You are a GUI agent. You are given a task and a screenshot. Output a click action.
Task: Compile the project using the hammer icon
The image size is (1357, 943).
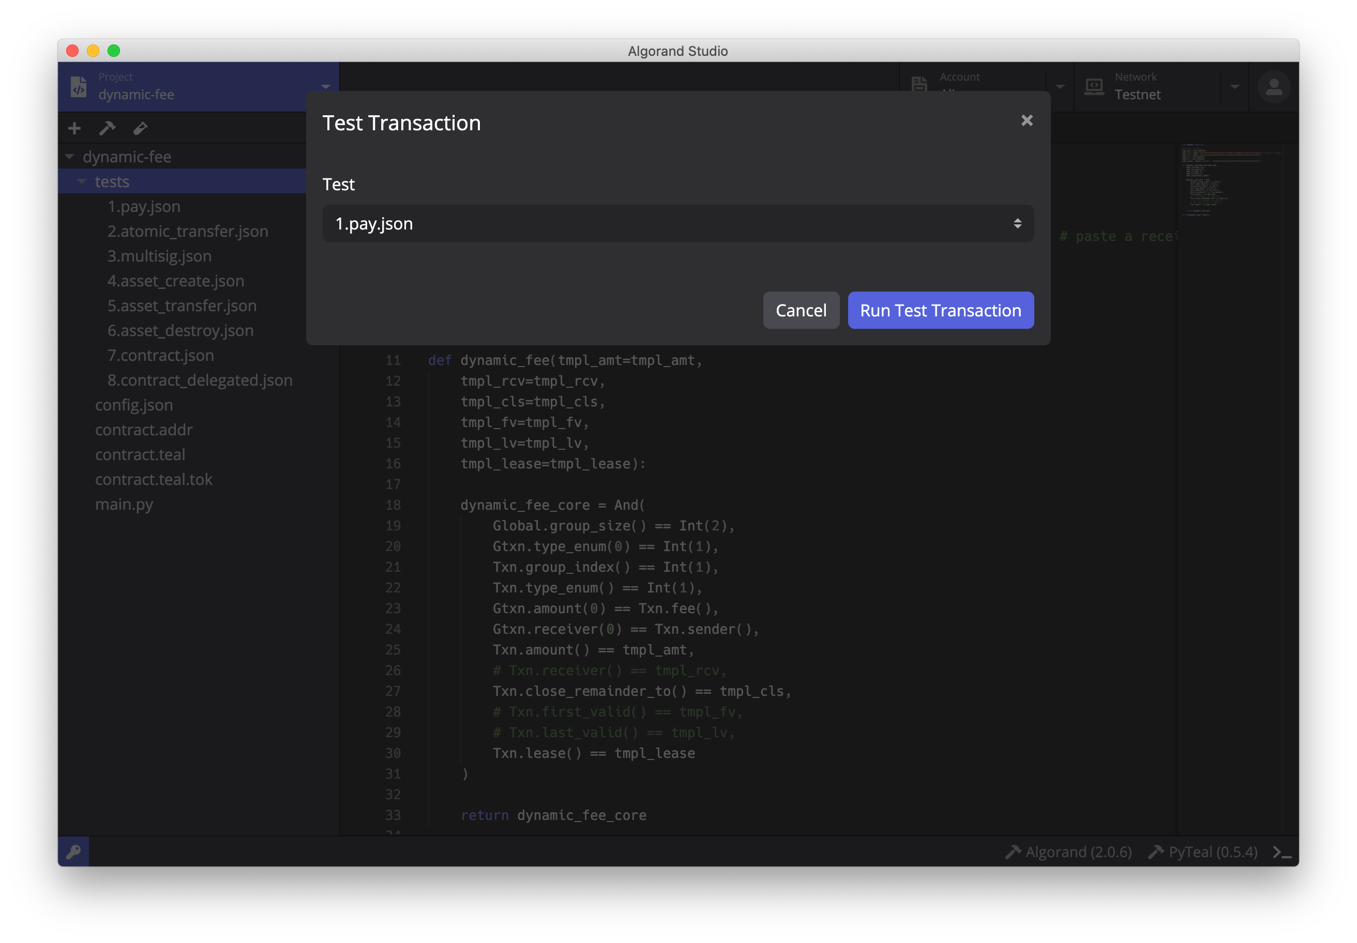coord(107,128)
